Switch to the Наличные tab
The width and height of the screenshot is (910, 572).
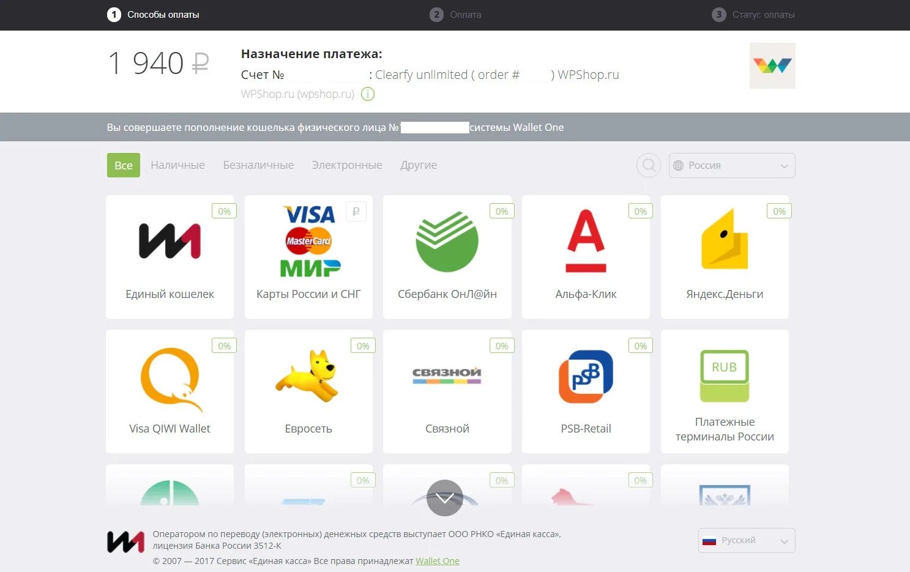click(x=177, y=165)
